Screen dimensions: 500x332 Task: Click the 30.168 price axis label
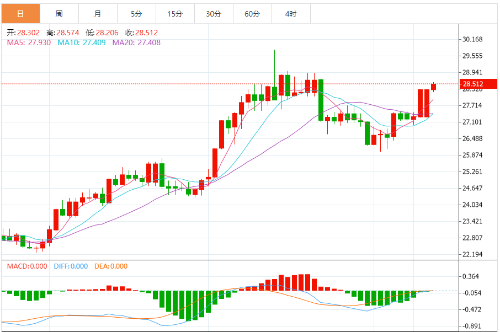pyautogui.click(x=472, y=39)
